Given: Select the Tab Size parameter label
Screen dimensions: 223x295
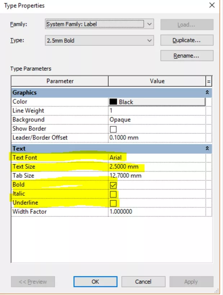Looking at the screenshot, I should 23,176.
